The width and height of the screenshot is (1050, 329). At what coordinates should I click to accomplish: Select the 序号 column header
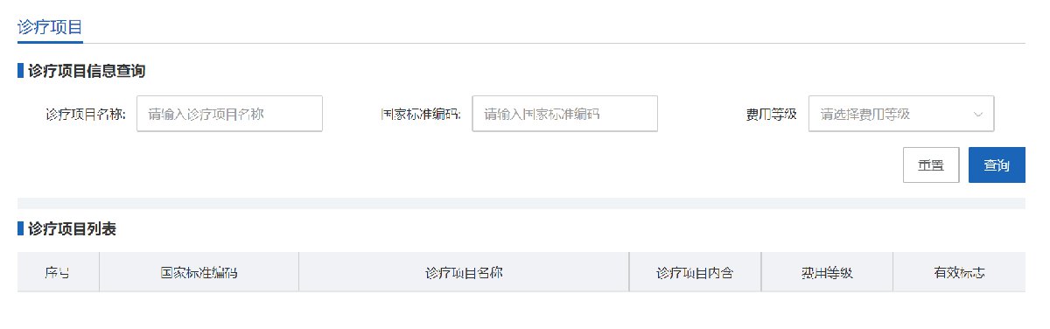coord(58,272)
